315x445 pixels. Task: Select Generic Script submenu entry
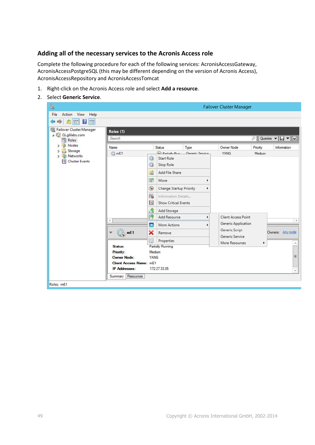pos(231,230)
